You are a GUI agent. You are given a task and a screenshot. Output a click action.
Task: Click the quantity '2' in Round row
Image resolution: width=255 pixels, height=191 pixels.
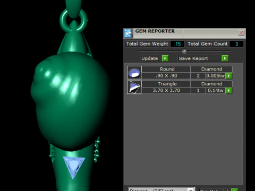click(198, 76)
